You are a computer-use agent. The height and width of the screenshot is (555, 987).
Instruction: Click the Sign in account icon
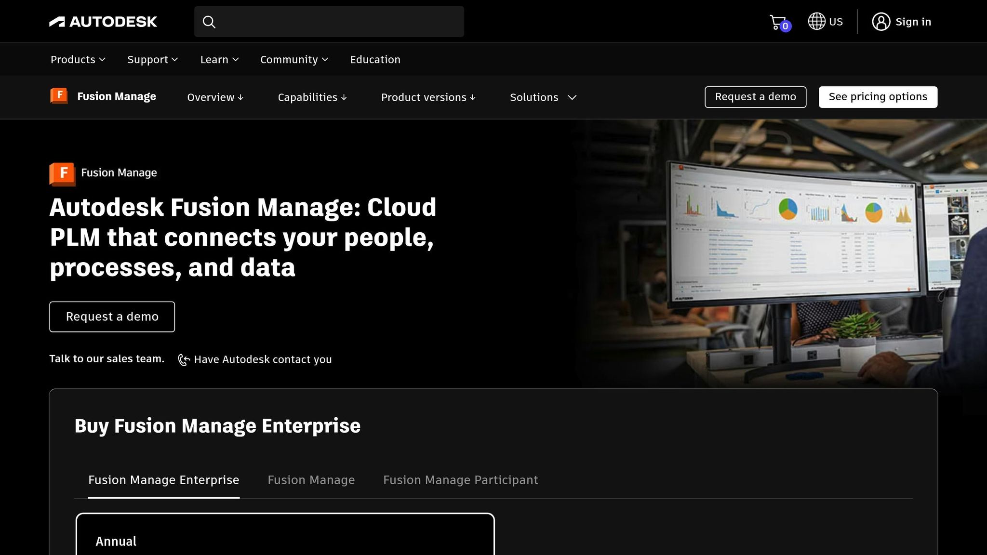pos(881,21)
